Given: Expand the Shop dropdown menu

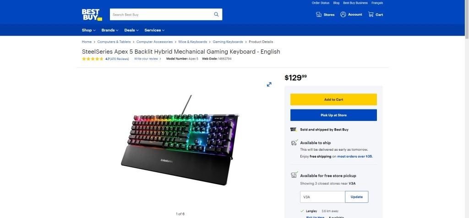Looking at the screenshot, I should [x=89, y=30].
